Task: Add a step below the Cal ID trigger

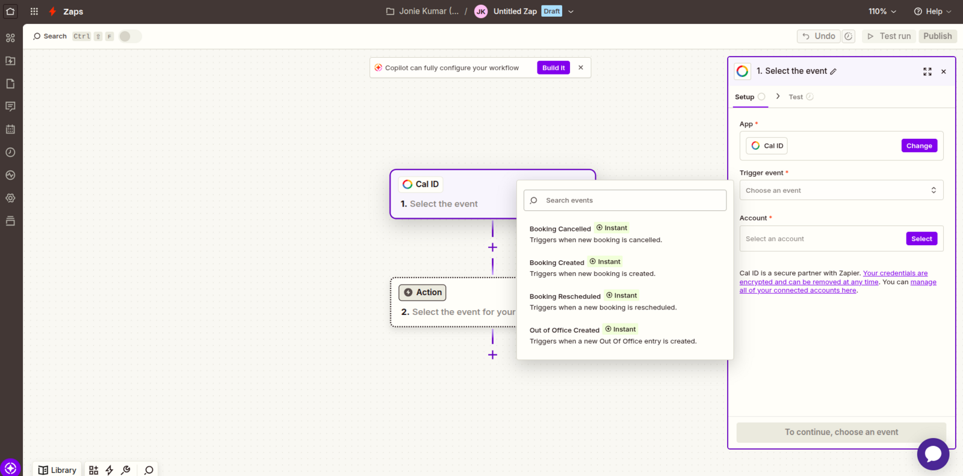Action: 492,247
